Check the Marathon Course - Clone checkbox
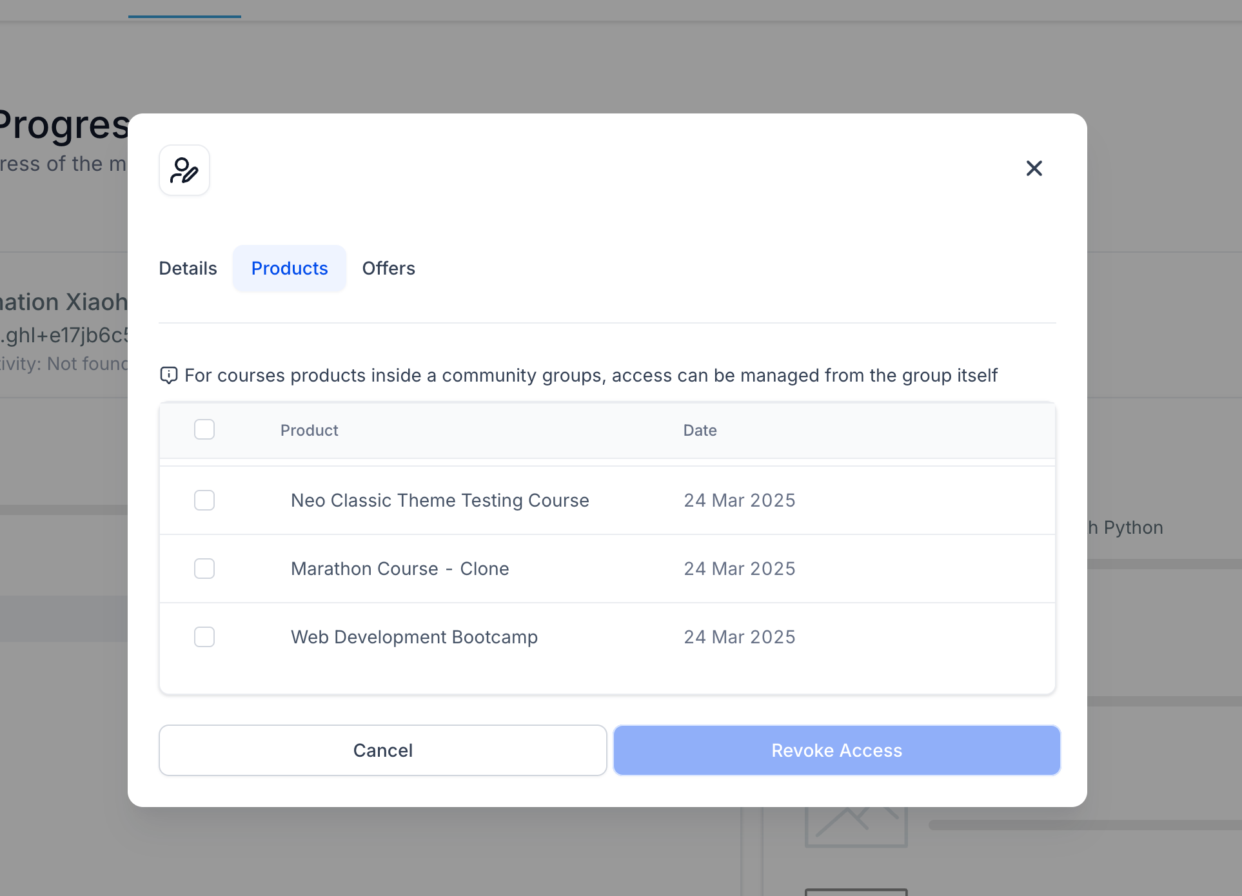The image size is (1242, 896). tap(204, 569)
